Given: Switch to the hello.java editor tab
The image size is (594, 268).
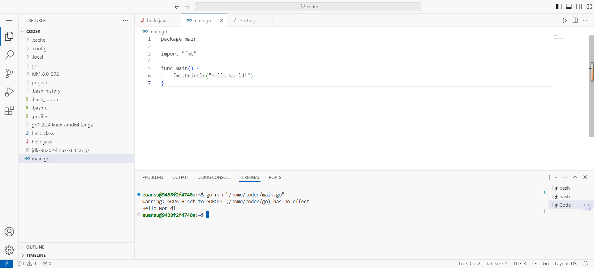Looking at the screenshot, I should [157, 20].
